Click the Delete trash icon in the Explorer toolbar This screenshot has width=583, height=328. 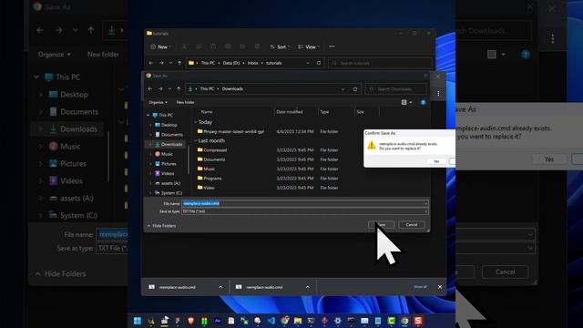(257, 46)
